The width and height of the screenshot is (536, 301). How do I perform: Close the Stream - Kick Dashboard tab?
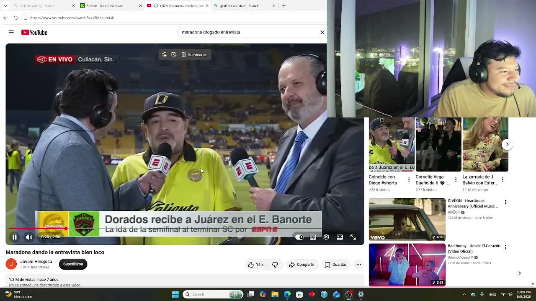[140, 6]
